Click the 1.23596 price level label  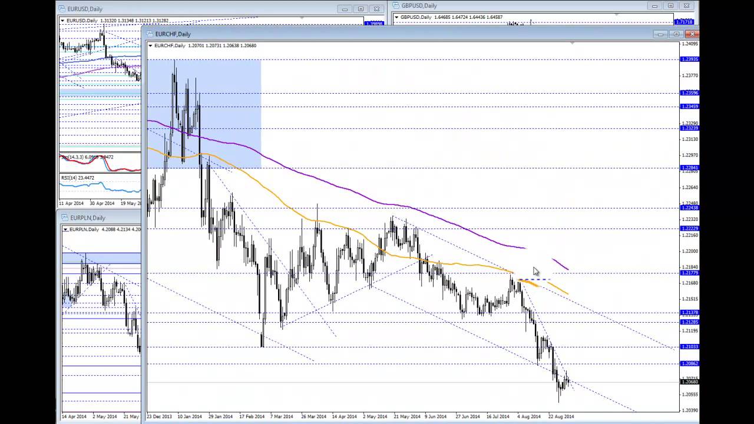tap(690, 92)
